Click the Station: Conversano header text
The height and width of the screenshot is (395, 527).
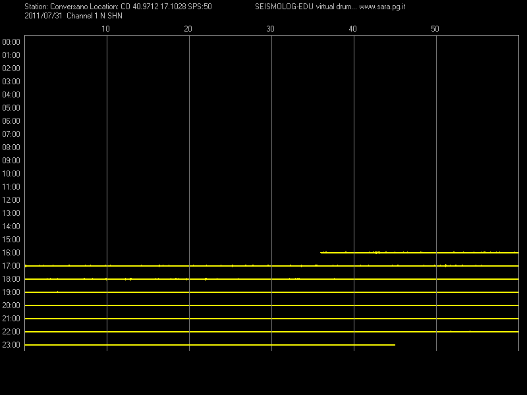click(56, 7)
